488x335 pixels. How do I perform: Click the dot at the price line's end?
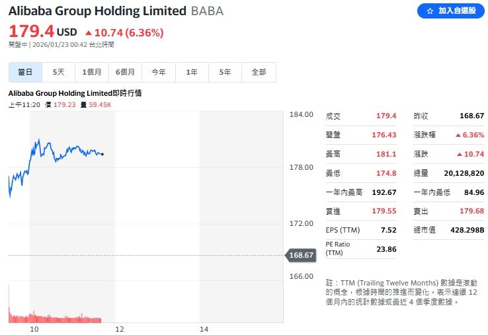102,154
